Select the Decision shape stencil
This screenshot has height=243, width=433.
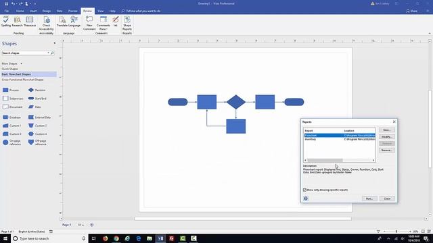37,90
